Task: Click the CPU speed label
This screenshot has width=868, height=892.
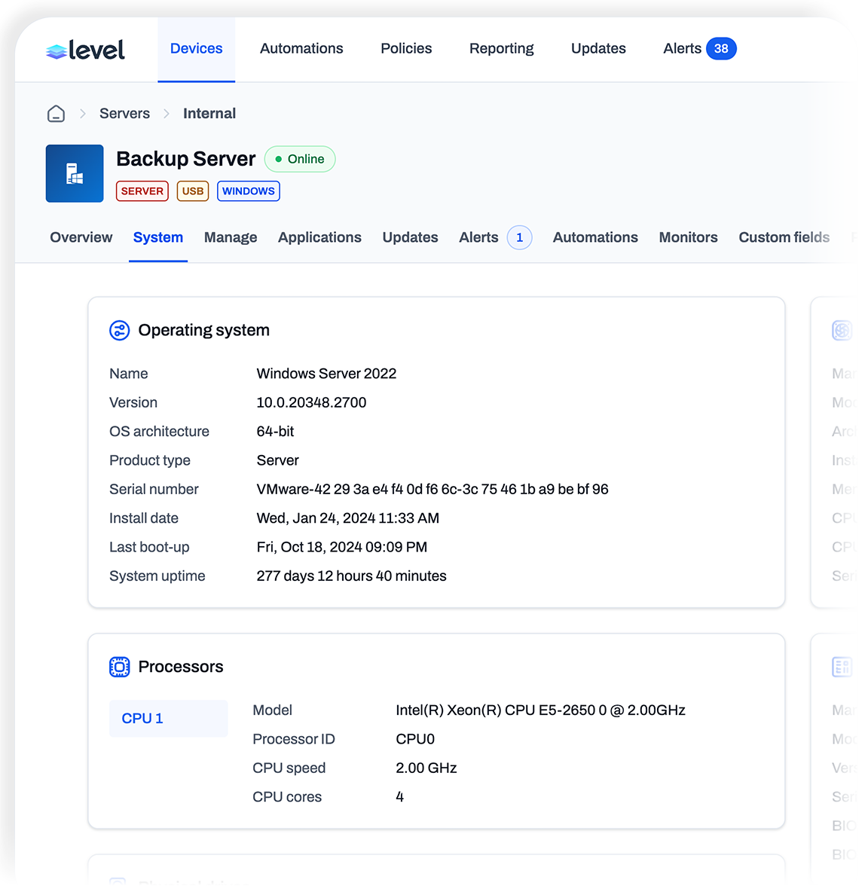Action: pyautogui.click(x=289, y=768)
